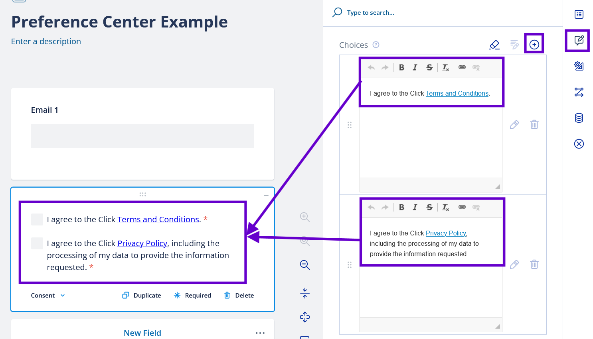Click the add choice plus icon

[x=534, y=45]
